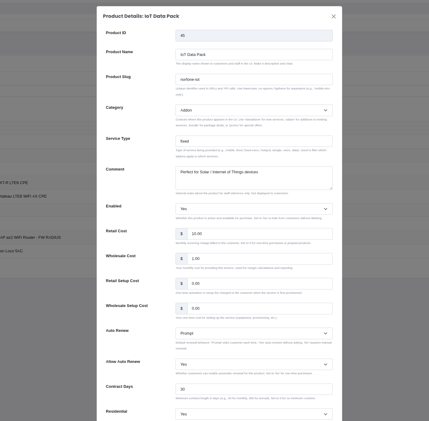Screen dimensions: 429x421
Task: Click the dollar icon beside Retail Cost
Action: [181, 234]
